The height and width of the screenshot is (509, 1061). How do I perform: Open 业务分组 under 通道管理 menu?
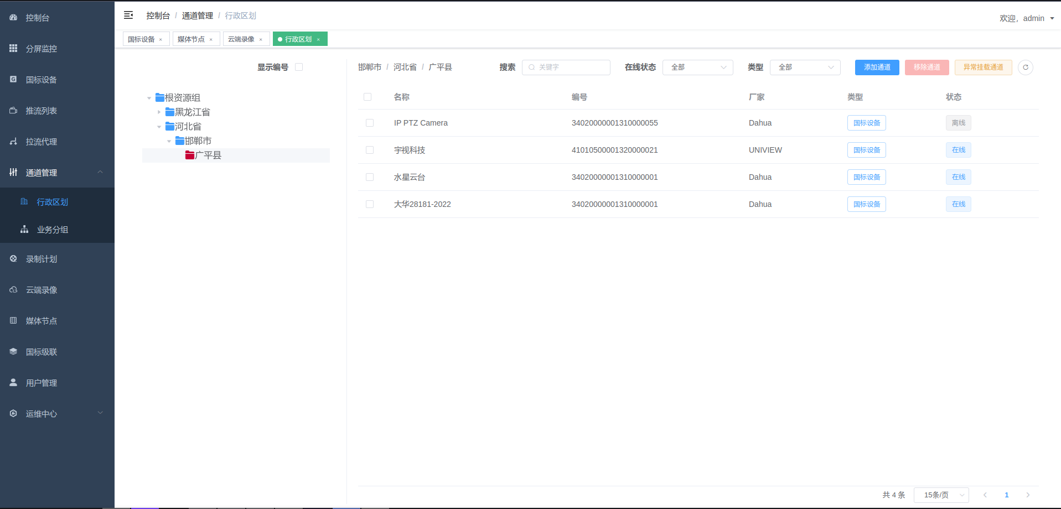(53, 229)
